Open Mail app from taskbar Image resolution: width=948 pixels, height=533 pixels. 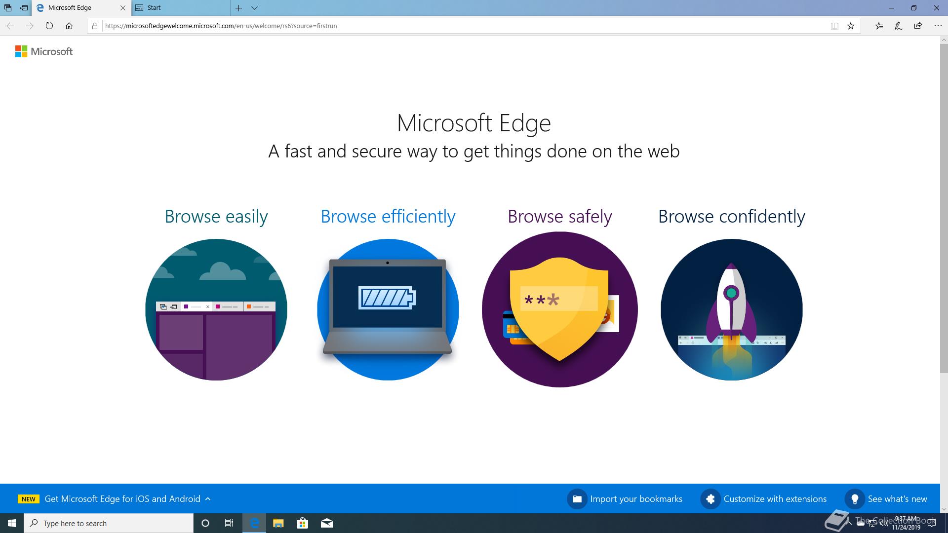[326, 523]
